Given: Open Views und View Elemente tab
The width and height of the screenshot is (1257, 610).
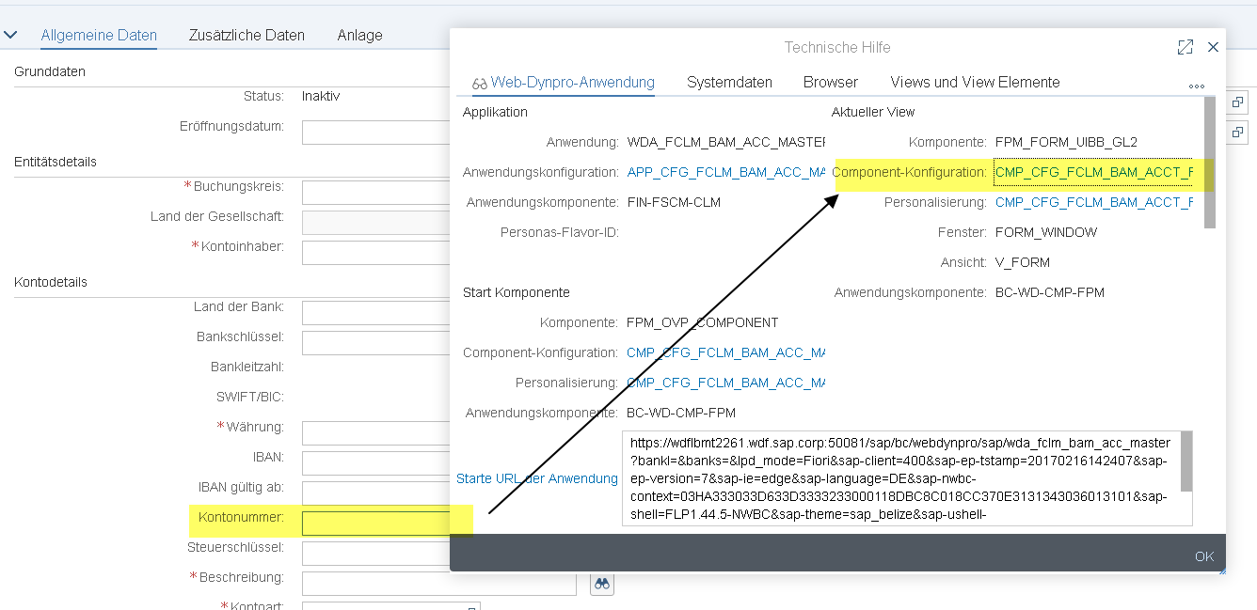Looking at the screenshot, I should 975,82.
